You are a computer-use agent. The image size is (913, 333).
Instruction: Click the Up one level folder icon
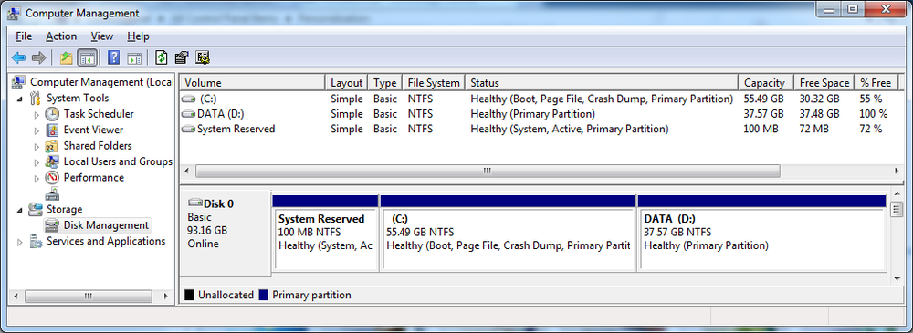pyautogui.click(x=67, y=57)
